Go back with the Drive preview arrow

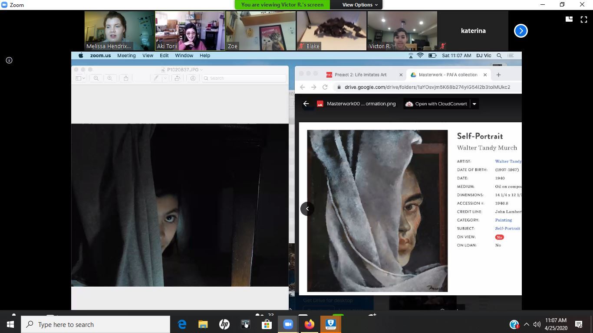pos(306,104)
